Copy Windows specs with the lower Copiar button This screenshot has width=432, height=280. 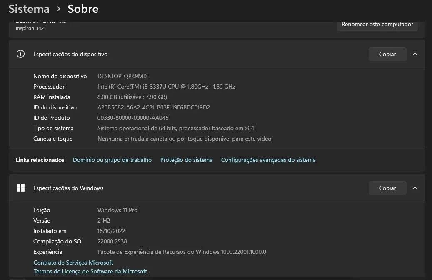tap(387, 188)
